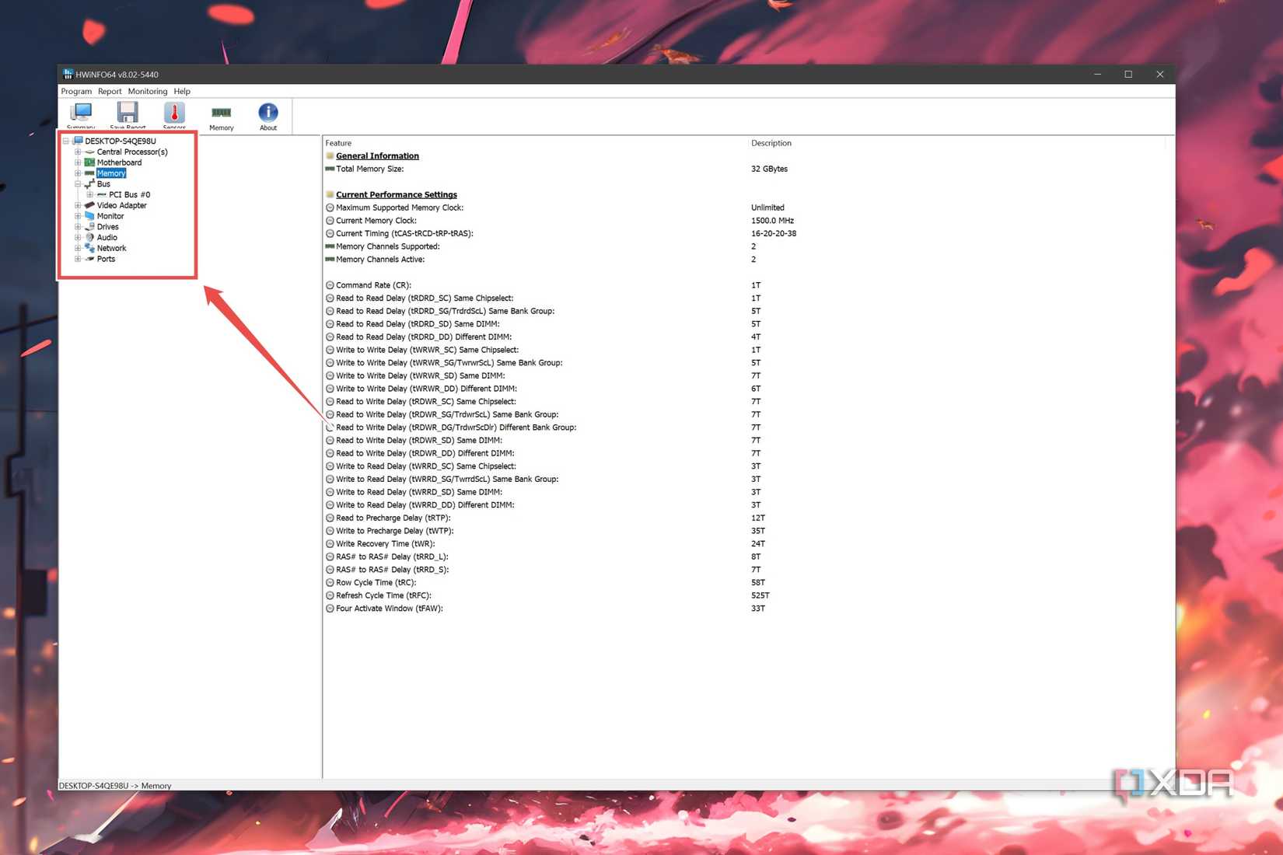Viewport: 1283px width, 855px height.
Task: Expand the Monitor tree node
Action: (78, 216)
